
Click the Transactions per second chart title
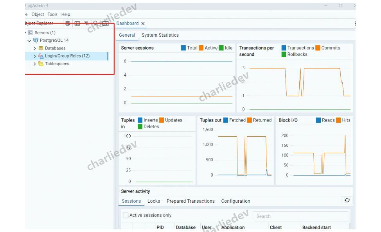257,51
